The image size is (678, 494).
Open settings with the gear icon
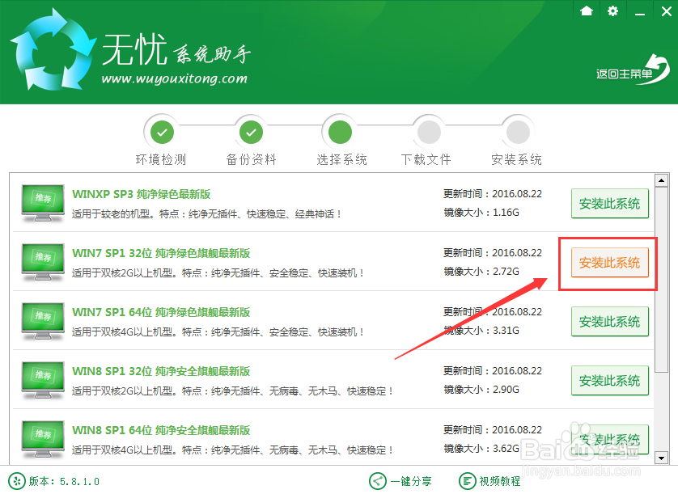click(612, 11)
